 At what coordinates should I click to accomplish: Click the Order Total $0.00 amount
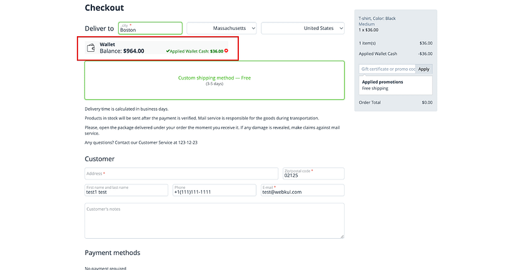[x=427, y=102]
